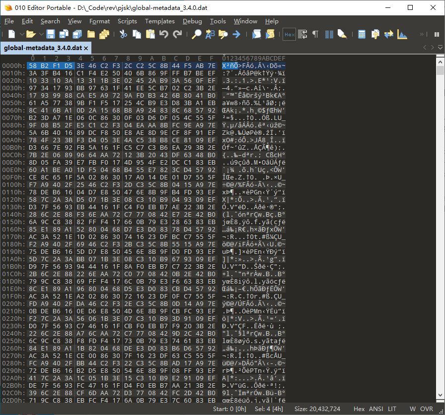The width and height of the screenshot is (445, 415).
Task: Toggle LIT endian setting in status bar
Action: point(392,409)
